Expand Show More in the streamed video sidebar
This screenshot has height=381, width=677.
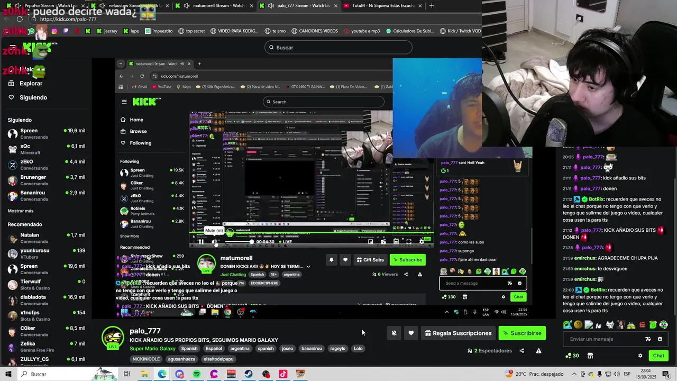click(x=130, y=237)
